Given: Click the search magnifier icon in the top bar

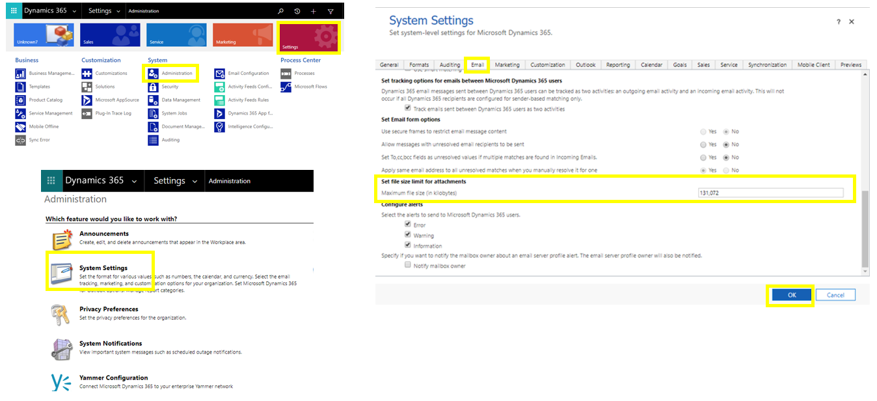Looking at the screenshot, I should tap(280, 11).
